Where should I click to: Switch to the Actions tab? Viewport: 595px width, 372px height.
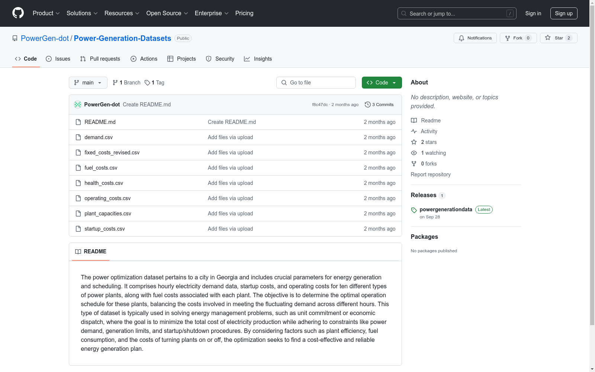click(144, 59)
